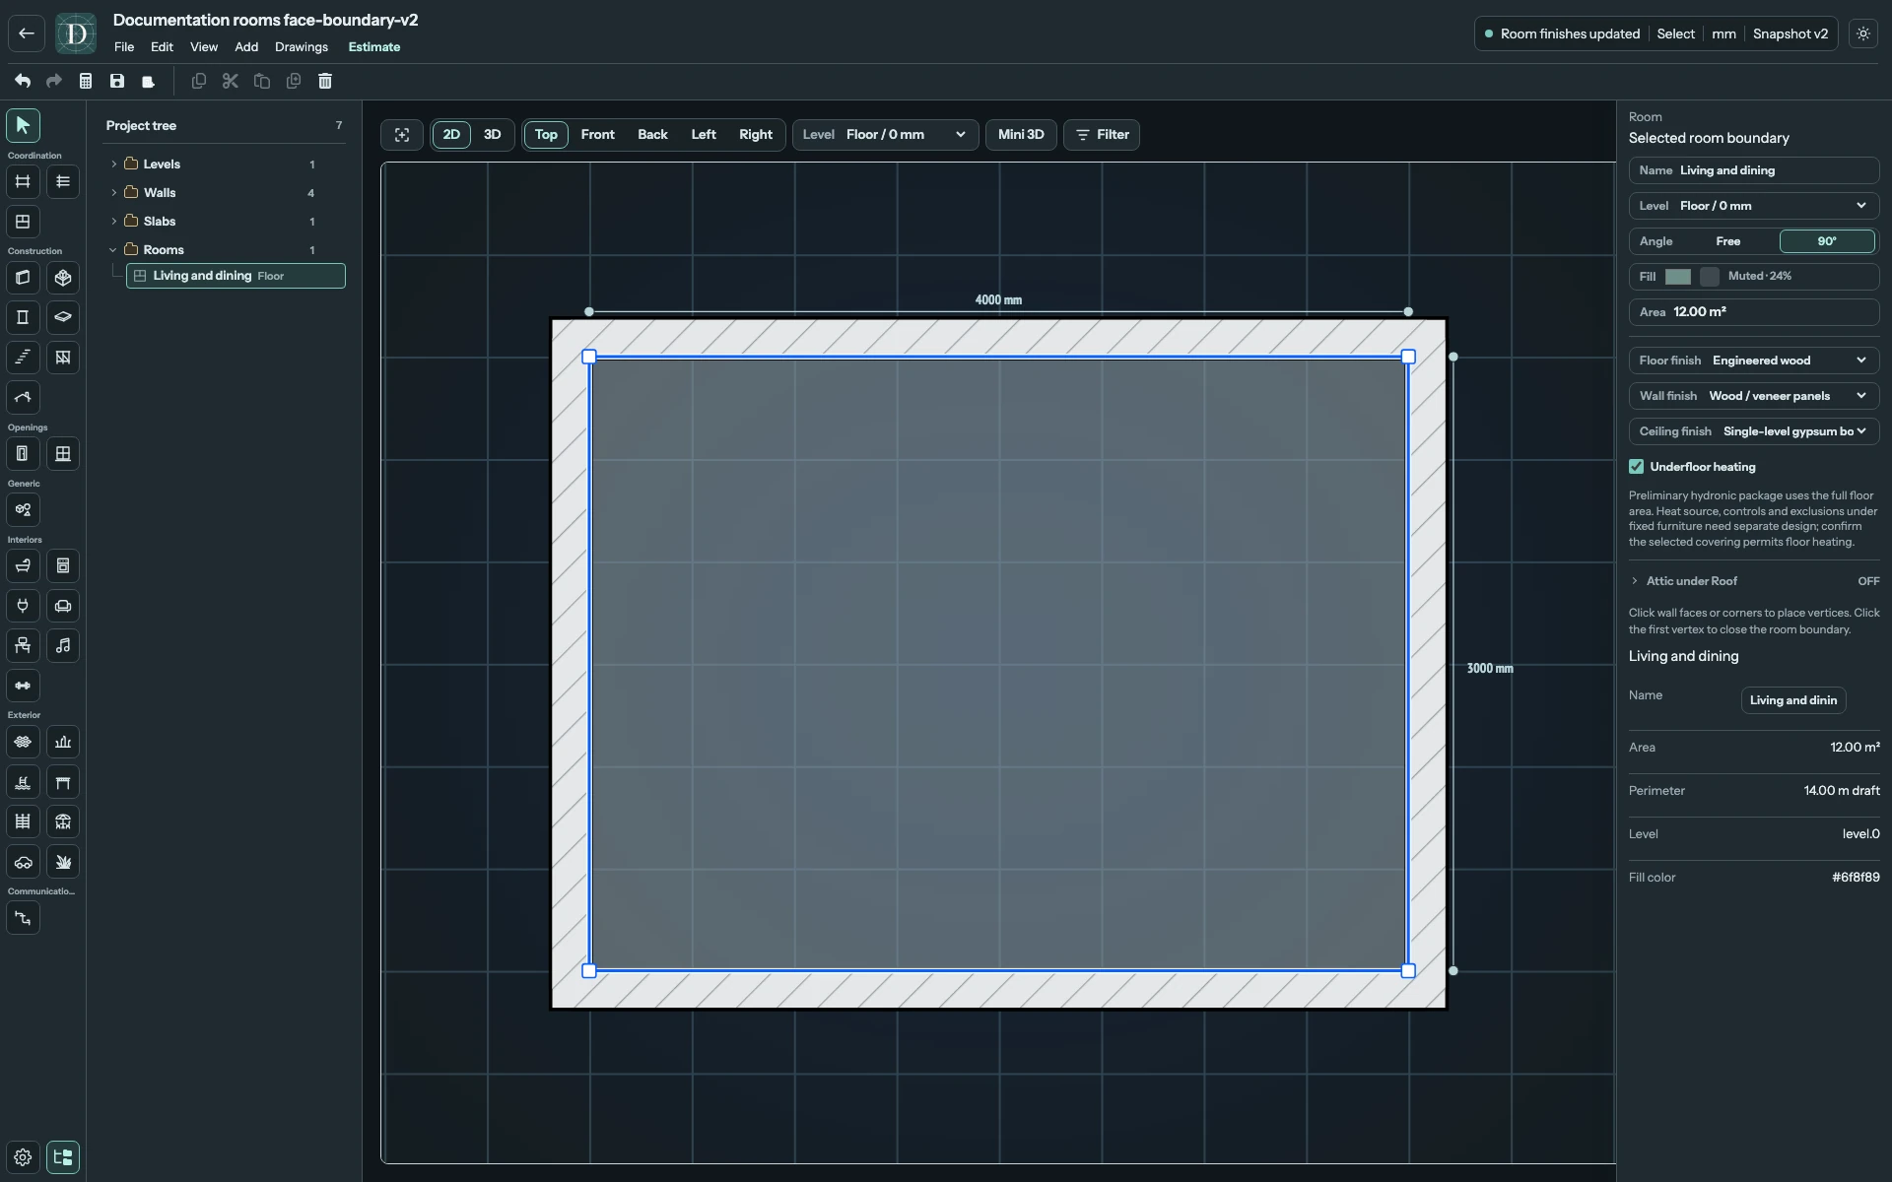Image resolution: width=1892 pixels, height=1182 pixels.
Task: Click the trash delete icon
Action: point(325,81)
